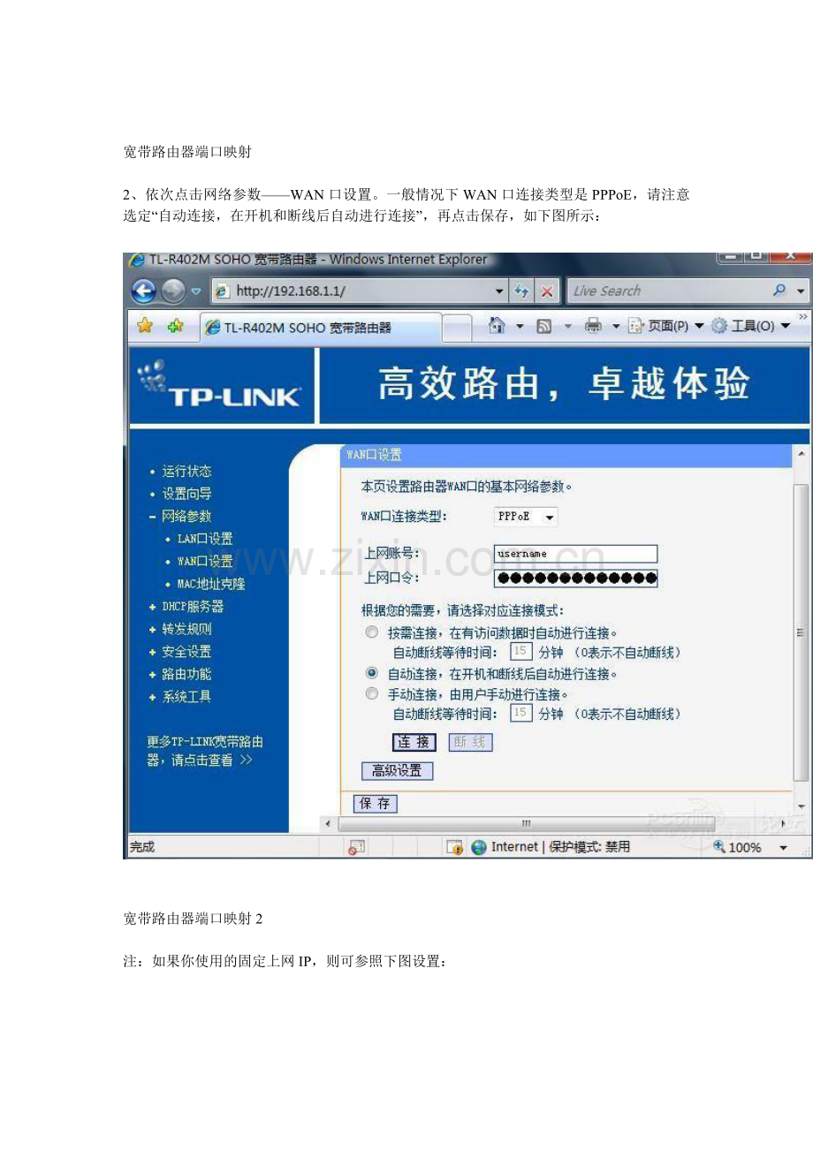The image size is (813, 1150).
Task: Click the 保存 save button
Action: point(376,804)
